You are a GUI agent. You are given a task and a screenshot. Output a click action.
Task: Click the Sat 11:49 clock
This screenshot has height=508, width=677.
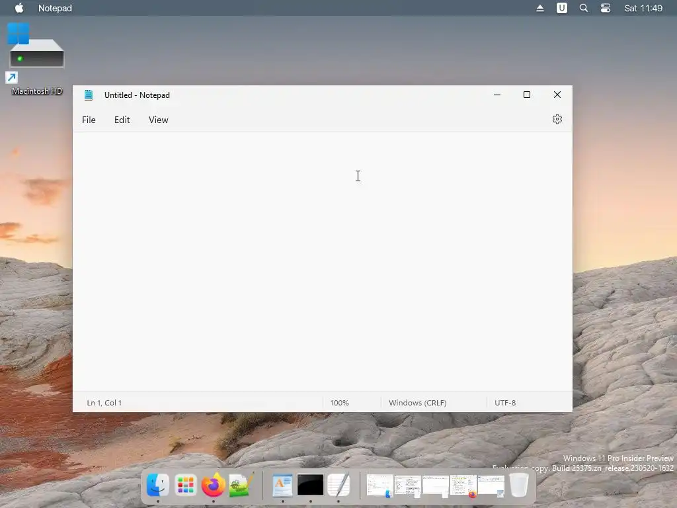click(643, 8)
